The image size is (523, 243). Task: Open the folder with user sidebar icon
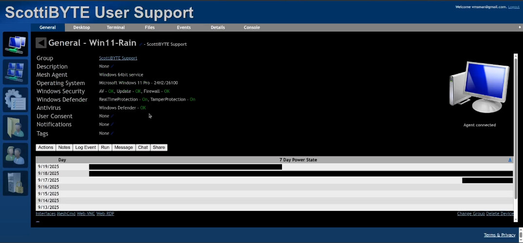[x=16, y=127]
